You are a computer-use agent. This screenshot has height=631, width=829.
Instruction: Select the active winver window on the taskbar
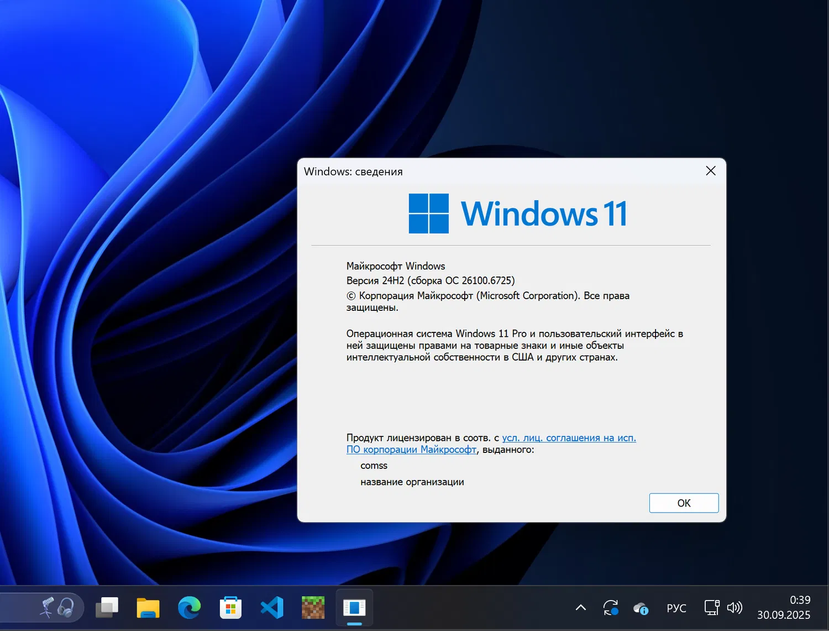[x=354, y=607]
